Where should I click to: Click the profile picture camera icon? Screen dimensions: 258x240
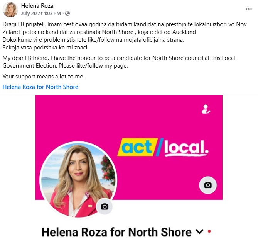coord(105,206)
